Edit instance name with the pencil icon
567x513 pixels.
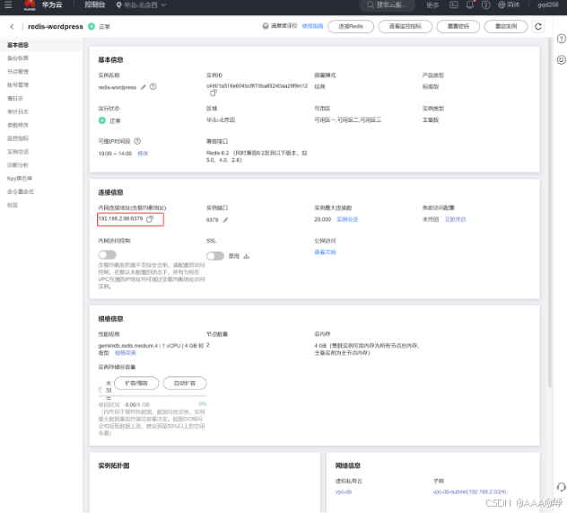(x=144, y=87)
